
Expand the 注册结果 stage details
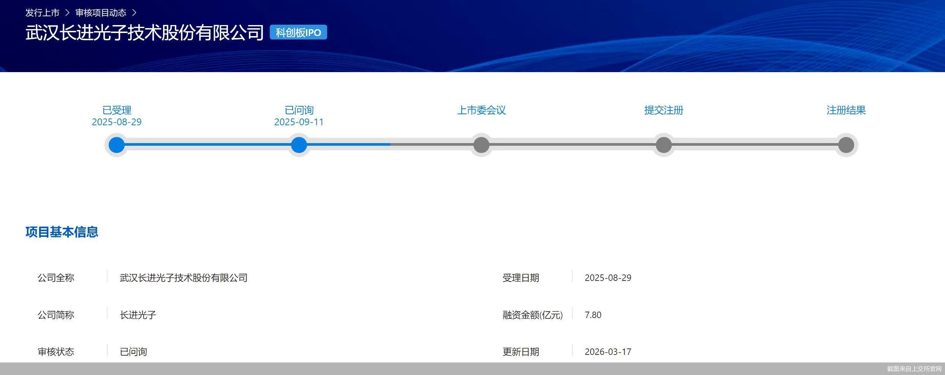[845, 110]
